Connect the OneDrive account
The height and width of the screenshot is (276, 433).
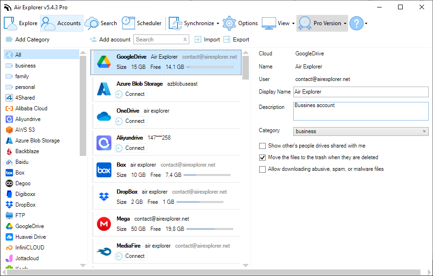pyautogui.click(x=131, y=121)
